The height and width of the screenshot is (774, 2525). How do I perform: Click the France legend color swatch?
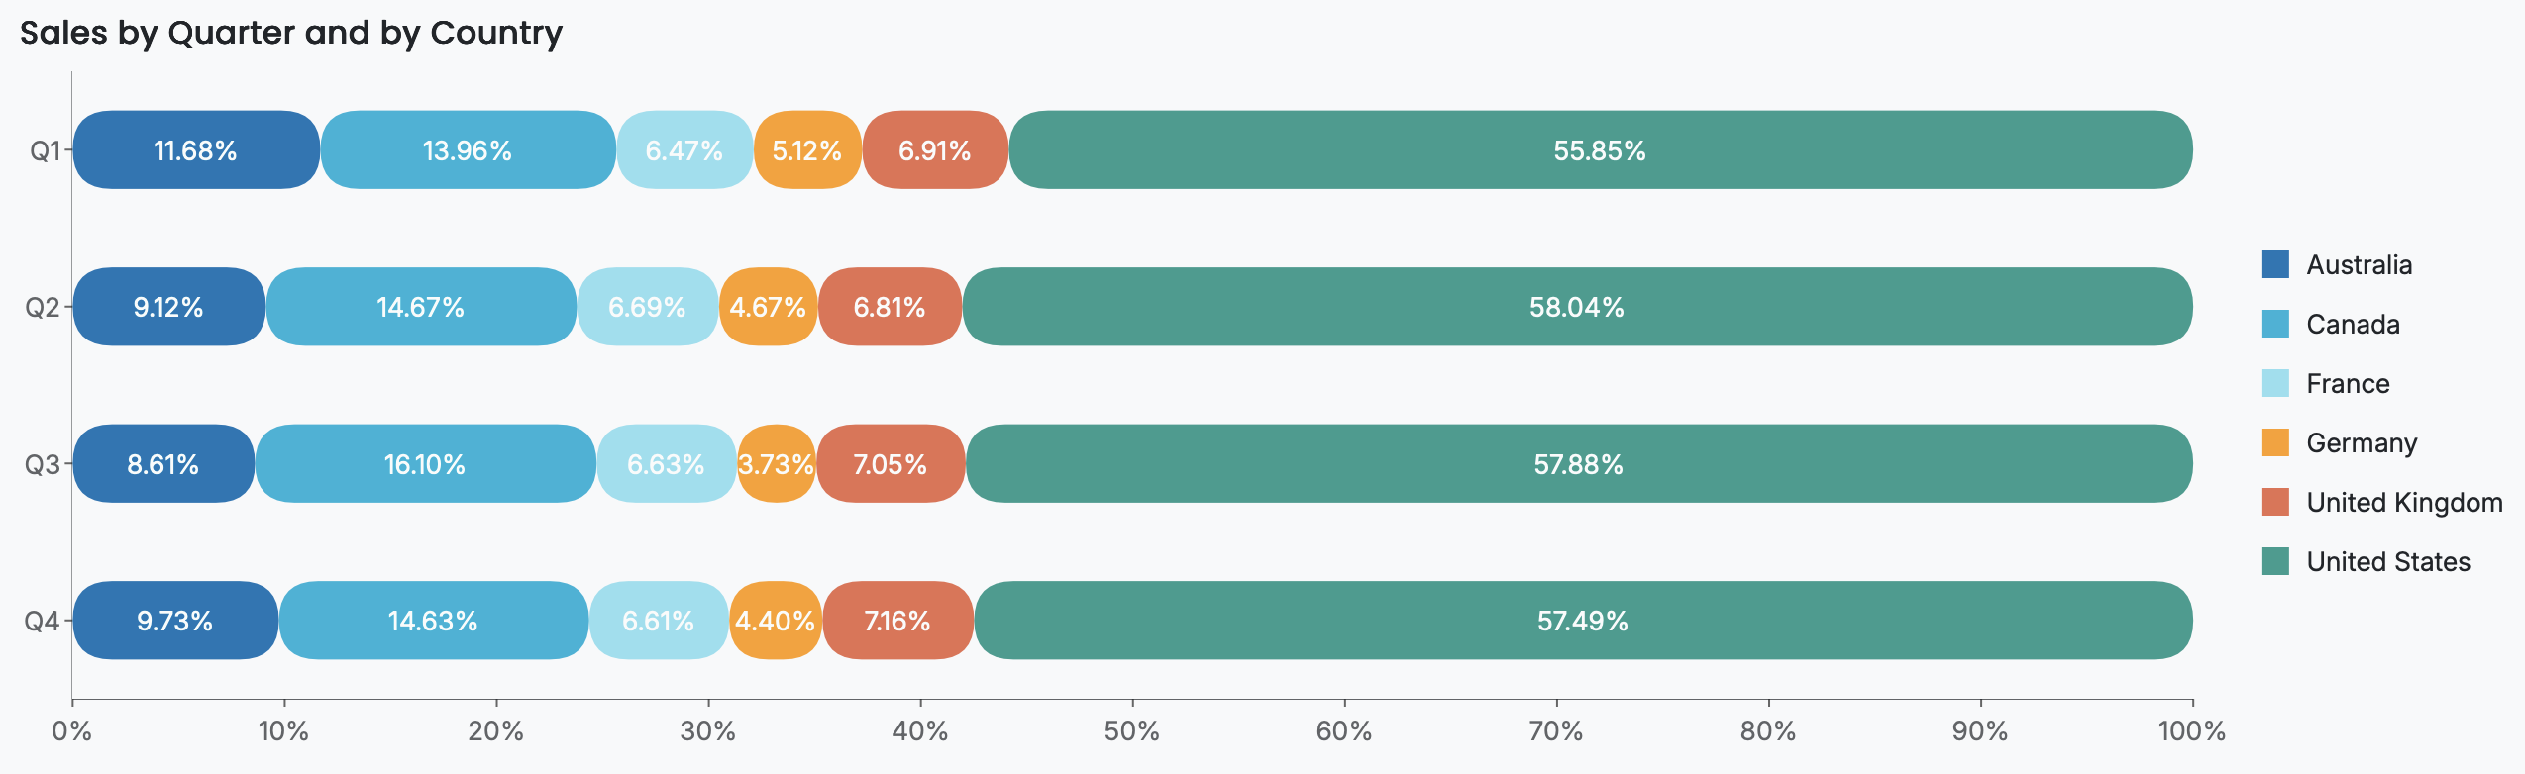[x=2275, y=384]
